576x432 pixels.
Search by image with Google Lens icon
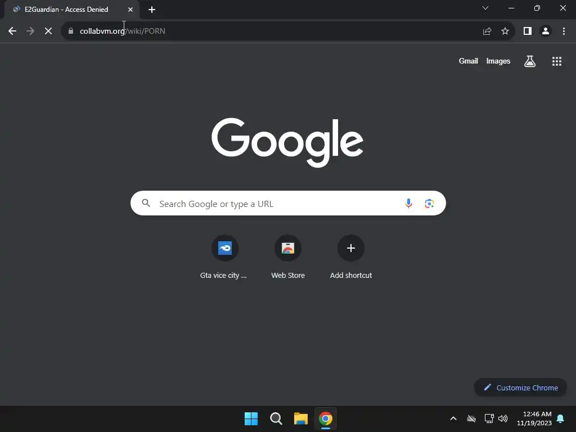pyautogui.click(x=429, y=203)
